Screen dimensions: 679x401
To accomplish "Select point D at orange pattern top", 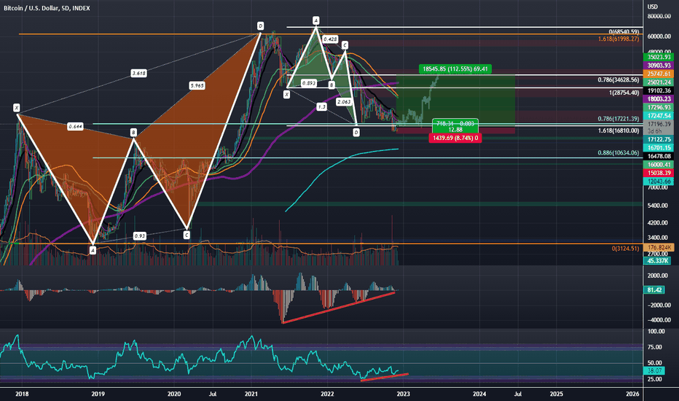I will click(260, 26).
